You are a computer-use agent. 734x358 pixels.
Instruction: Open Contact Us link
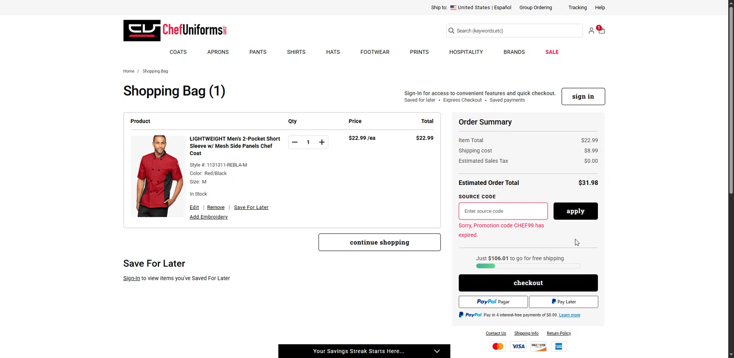[496, 334]
